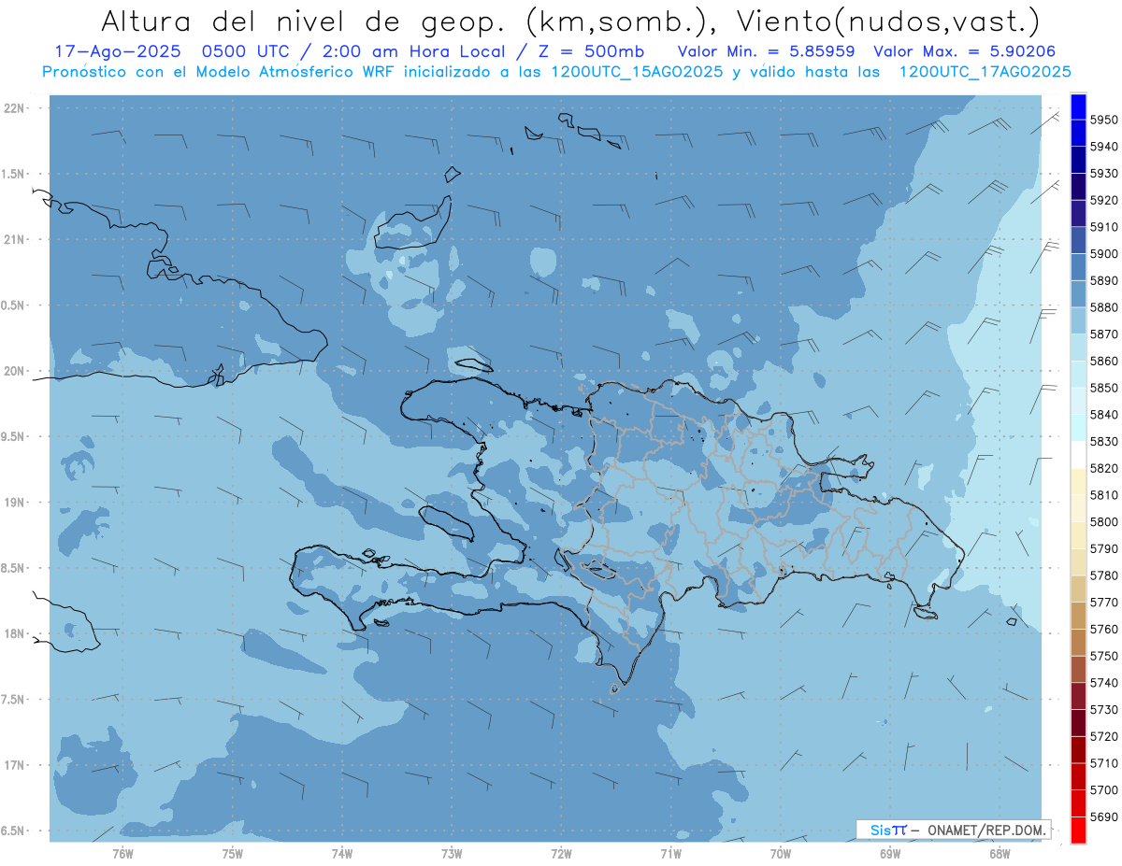Click the white colorbar segment between 5820 and 5830
The height and width of the screenshot is (866, 1122).
coord(1078,454)
